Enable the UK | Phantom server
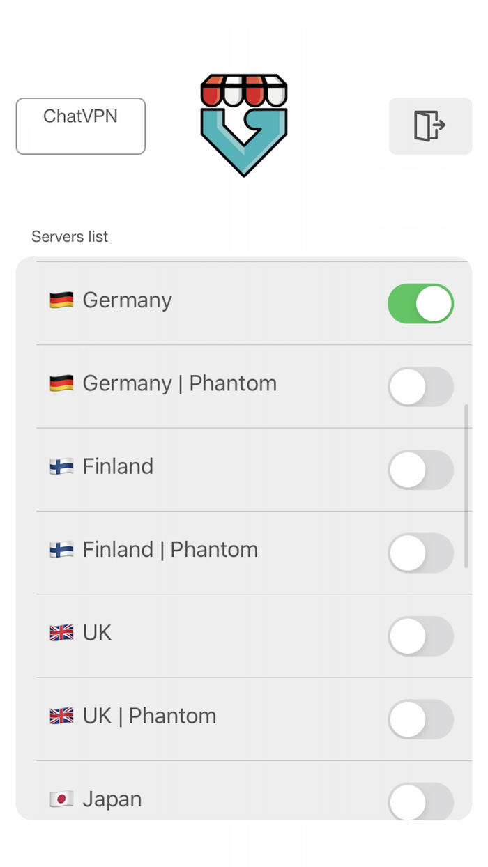The image size is (488, 867). click(420, 719)
